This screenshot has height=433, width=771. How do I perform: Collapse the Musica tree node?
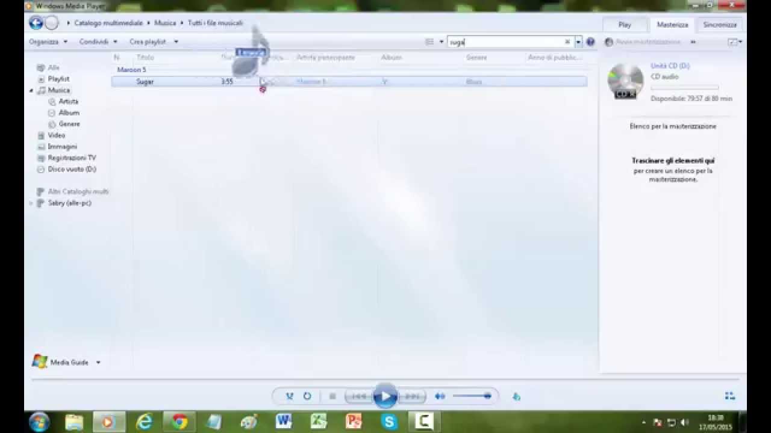(x=31, y=90)
